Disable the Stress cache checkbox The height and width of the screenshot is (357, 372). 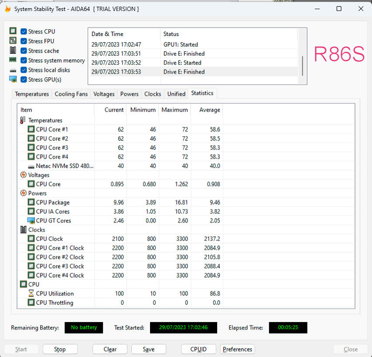(24, 51)
